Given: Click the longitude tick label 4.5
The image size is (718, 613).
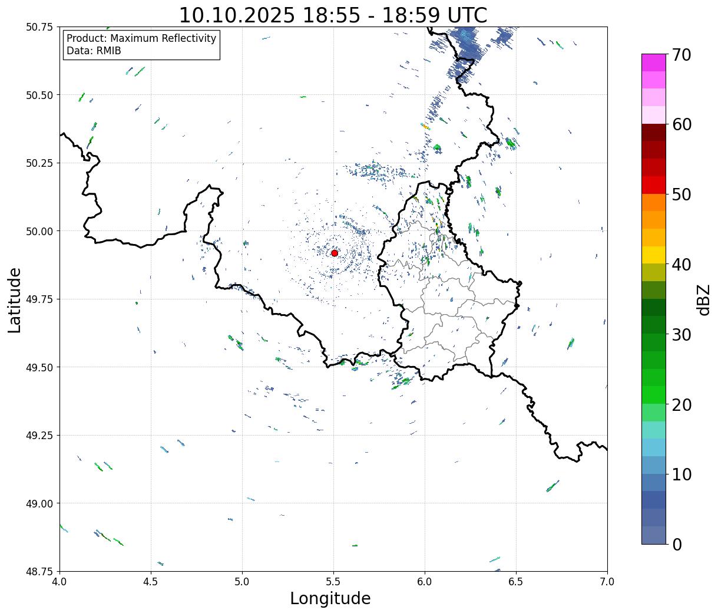Looking at the screenshot, I should click(x=151, y=582).
